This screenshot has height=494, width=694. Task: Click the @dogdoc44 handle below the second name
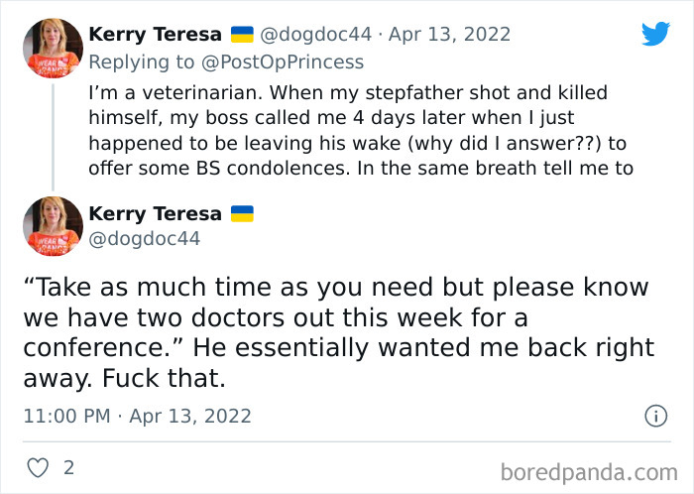click(x=145, y=238)
